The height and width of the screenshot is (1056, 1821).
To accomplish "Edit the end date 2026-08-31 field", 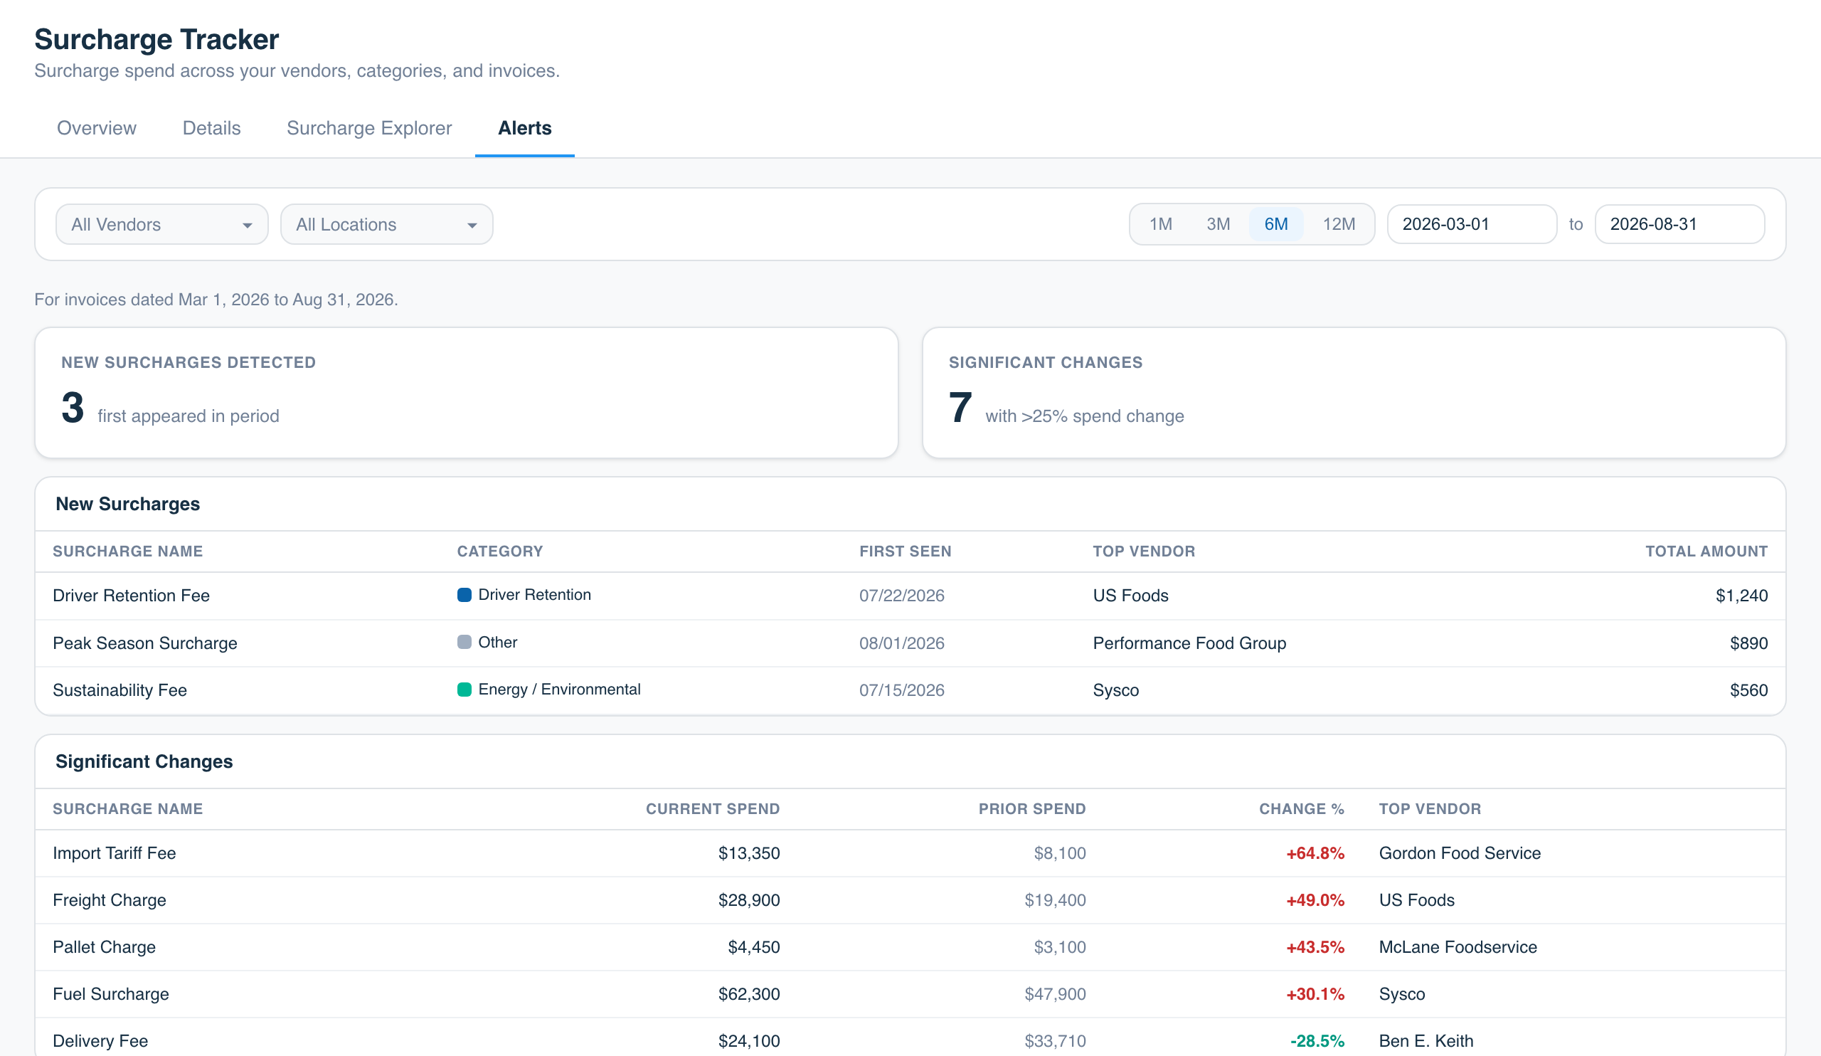I will pyautogui.click(x=1679, y=224).
